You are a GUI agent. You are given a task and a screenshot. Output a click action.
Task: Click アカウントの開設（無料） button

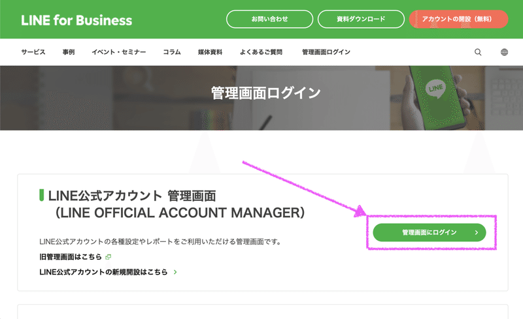(x=458, y=19)
